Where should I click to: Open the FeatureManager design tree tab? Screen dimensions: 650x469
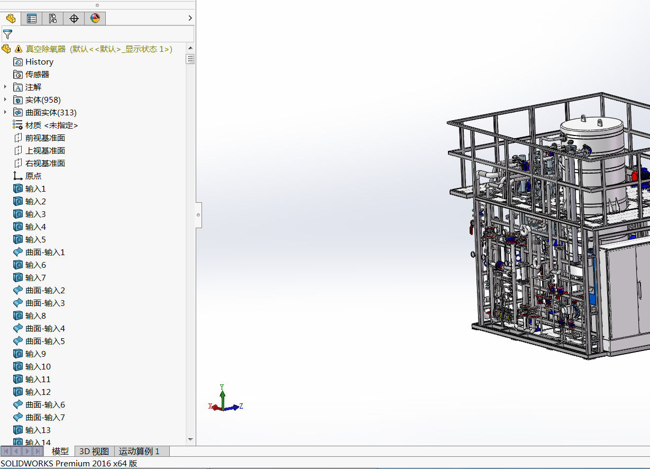click(11, 19)
